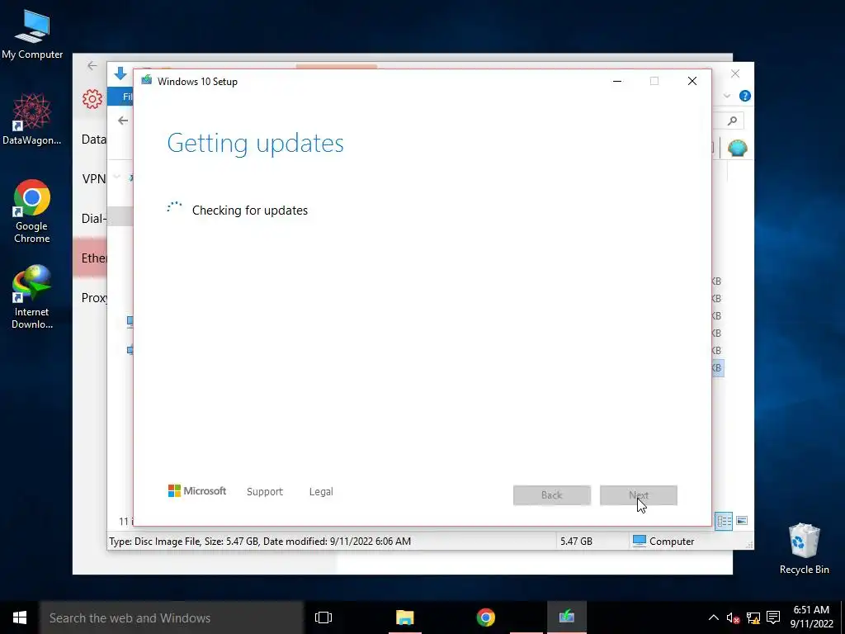Open Internet Download Manager desktop shortcut
This screenshot has width=845, height=634.
click(32, 296)
